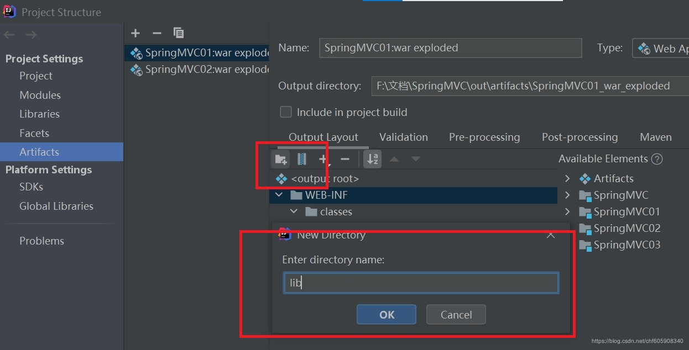Select SpringMVC02 module in Available Elements
This screenshot has width=689, height=350.
[619, 228]
